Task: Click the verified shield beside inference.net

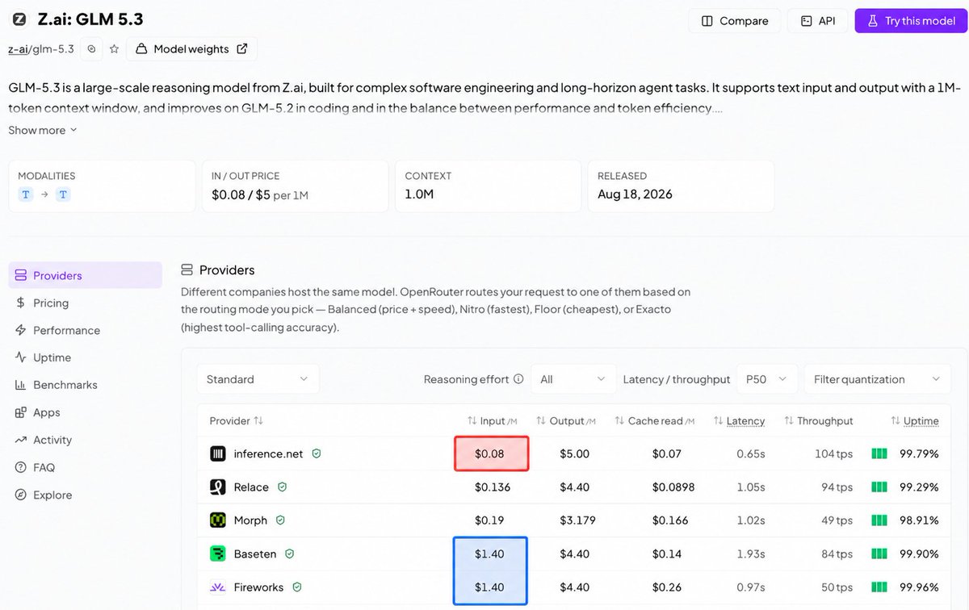Action: [317, 453]
